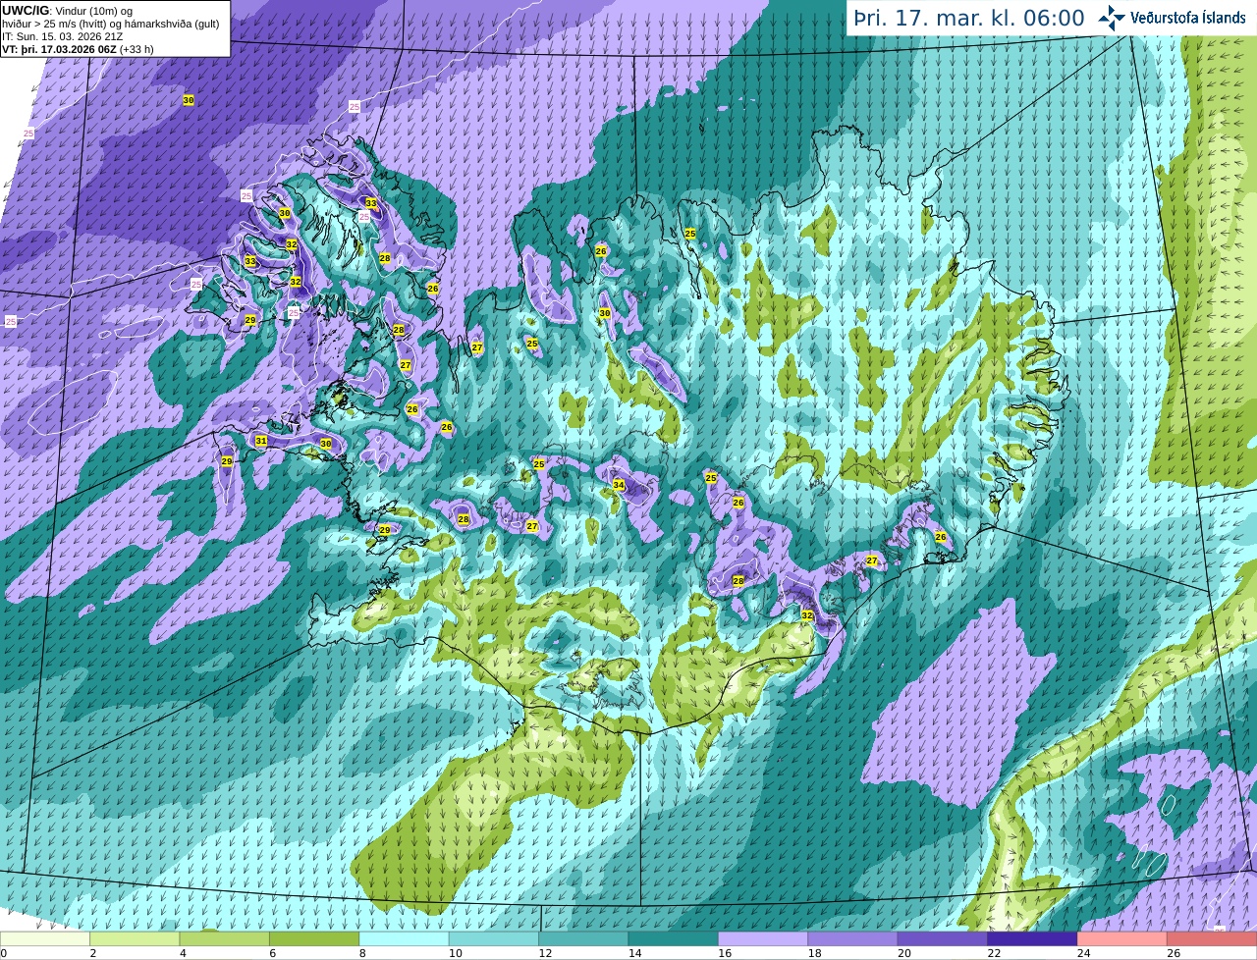The image size is (1257, 960).
Task: Pick the dark indigo 22–24 m/s legend swatch
Action: [x=1032, y=938]
